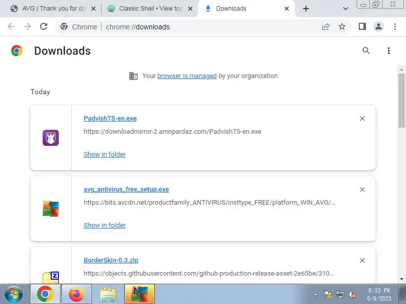Screen dimensions: 406x304
Task: Open the avg_antivirus_free_setup.exe link
Action: point(126,189)
